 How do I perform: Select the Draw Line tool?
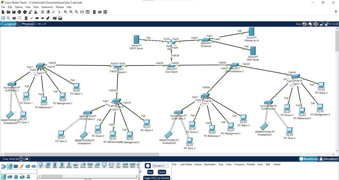32,18
